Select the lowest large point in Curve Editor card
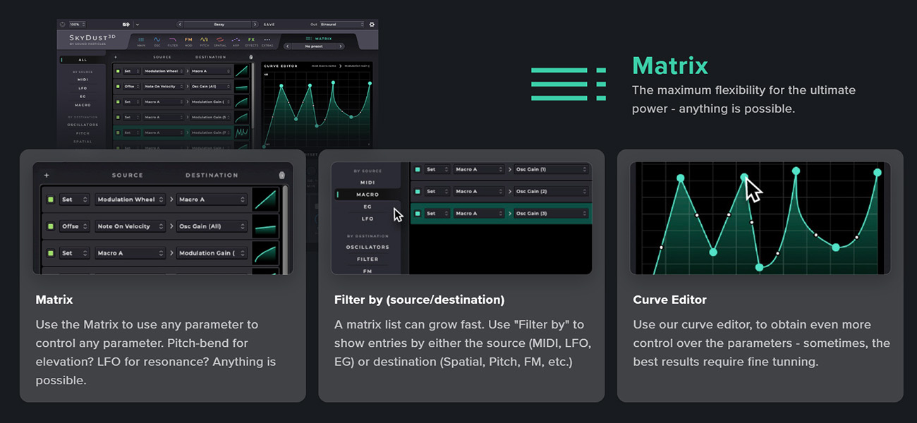917x423 pixels. click(x=760, y=267)
